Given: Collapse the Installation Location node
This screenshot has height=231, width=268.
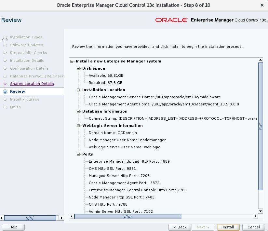Looking at the screenshot, I should pyautogui.click(x=78, y=90).
